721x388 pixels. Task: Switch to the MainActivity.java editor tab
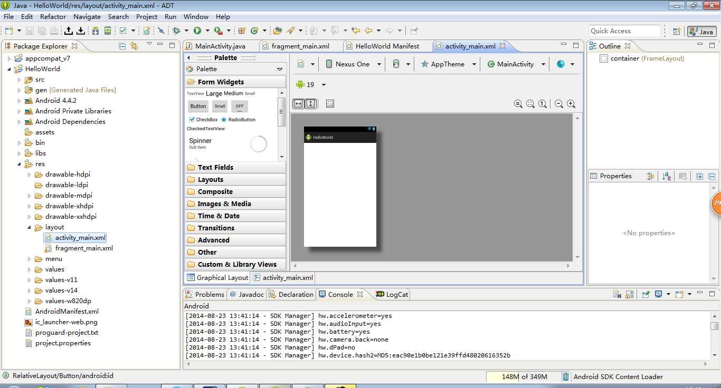(220, 46)
